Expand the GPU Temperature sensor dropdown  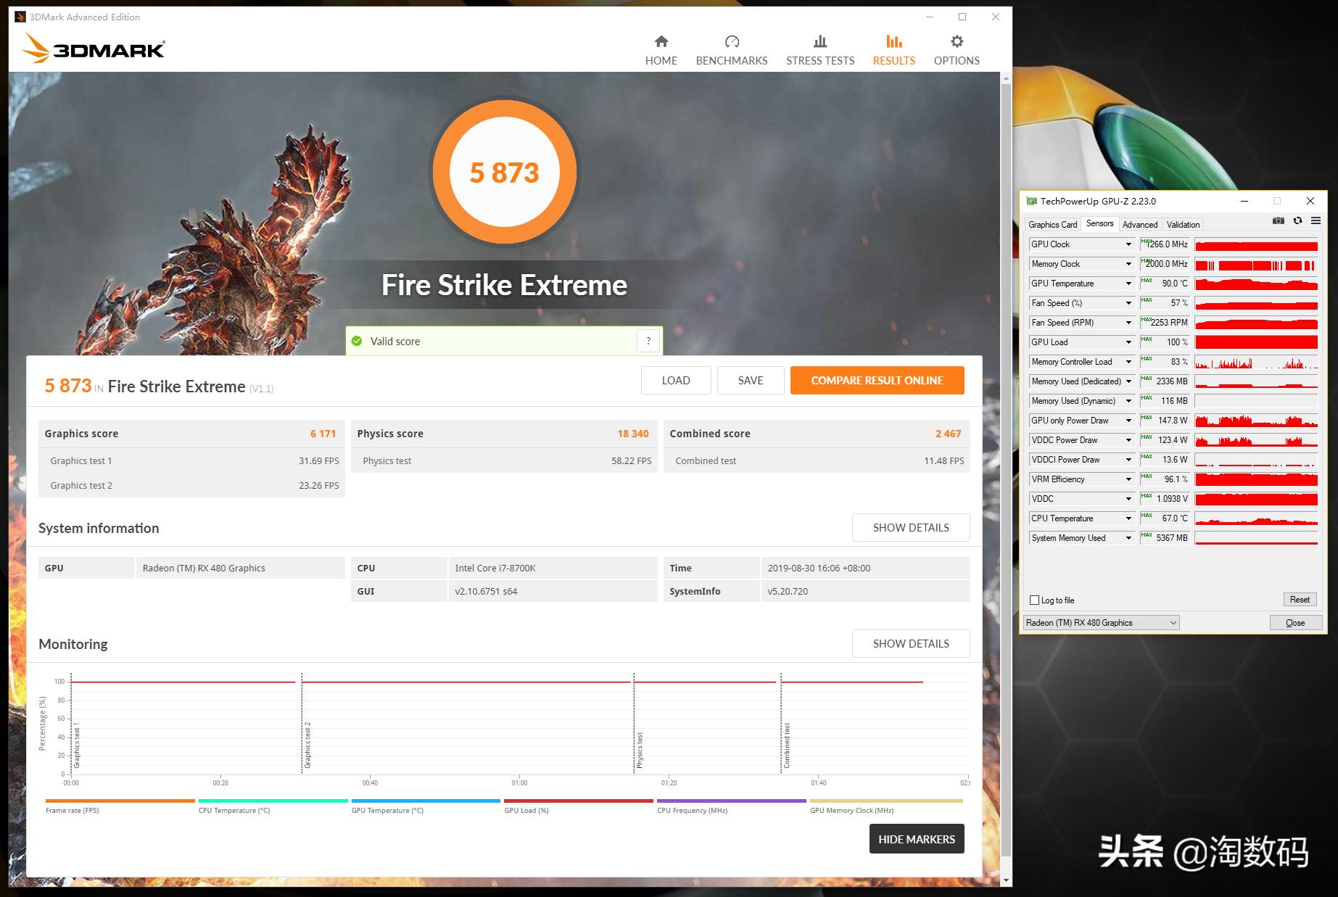click(1128, 284)
